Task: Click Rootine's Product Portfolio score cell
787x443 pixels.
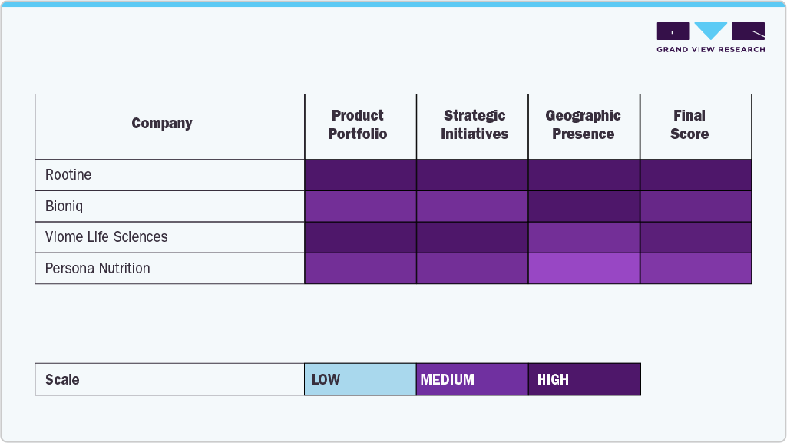Action: tap(361, 175)
